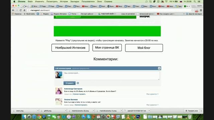Open Александр Григорьев's profile name link

pyautogui.click(x=73, y=89)
